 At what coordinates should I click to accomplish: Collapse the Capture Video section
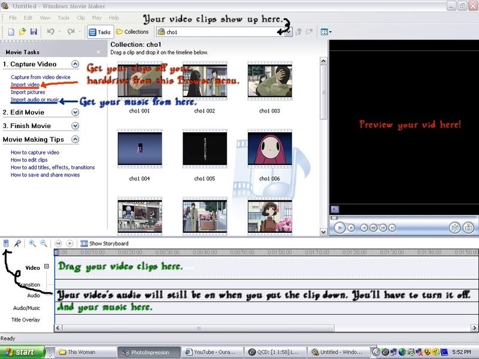click(x=75, y=64)
